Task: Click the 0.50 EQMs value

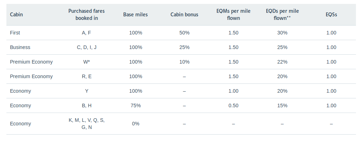Action: (234, 105)
